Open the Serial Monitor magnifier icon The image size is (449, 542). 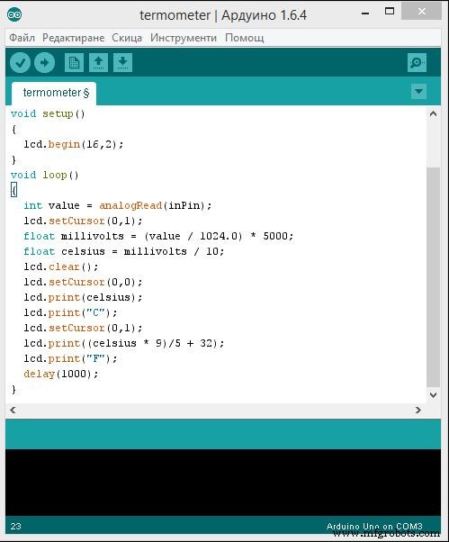(x=417, y=62)
